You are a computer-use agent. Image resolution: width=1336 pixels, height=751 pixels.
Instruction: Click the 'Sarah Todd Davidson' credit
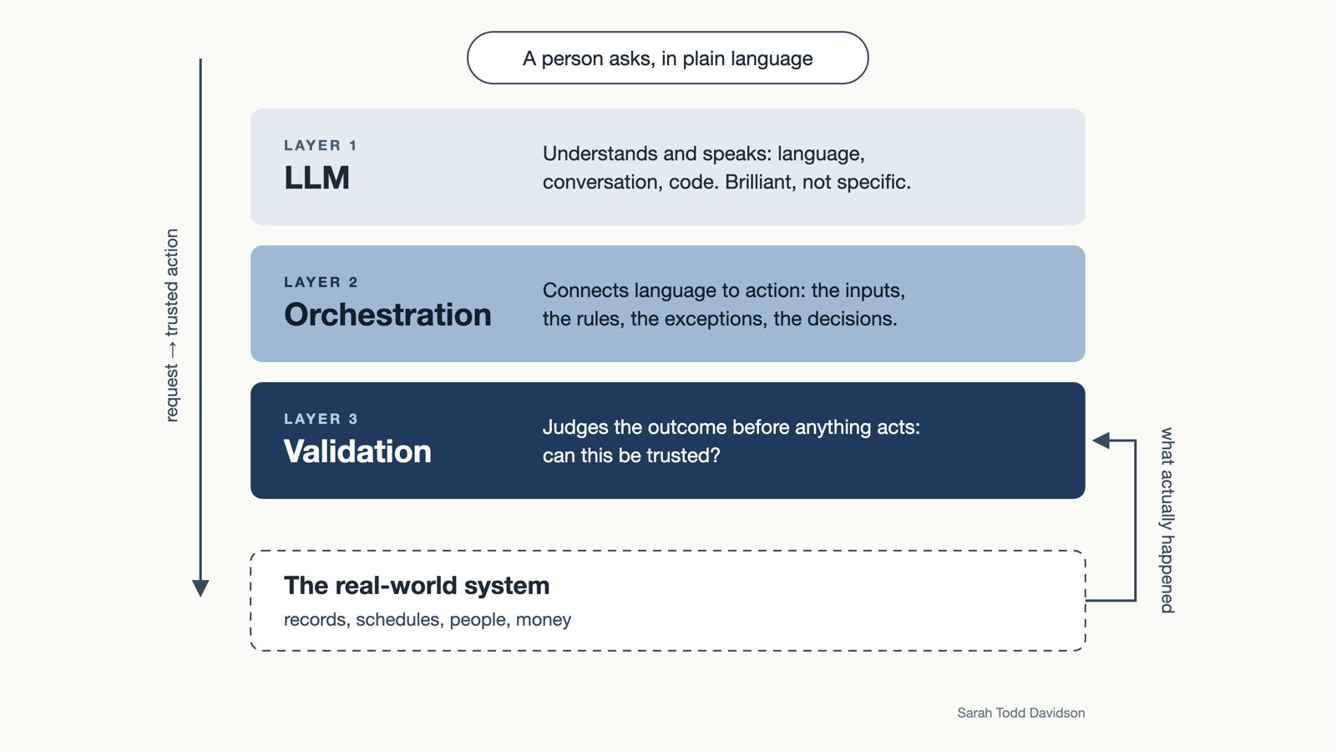(1021, 713)
